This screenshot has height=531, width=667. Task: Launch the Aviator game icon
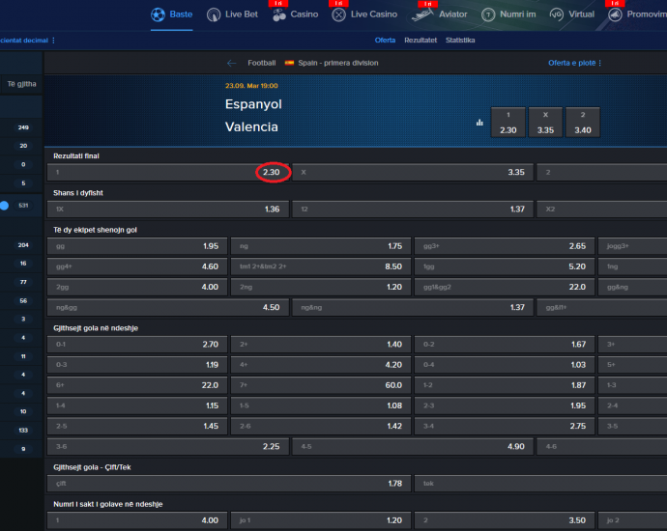click(x=421, y=14)
